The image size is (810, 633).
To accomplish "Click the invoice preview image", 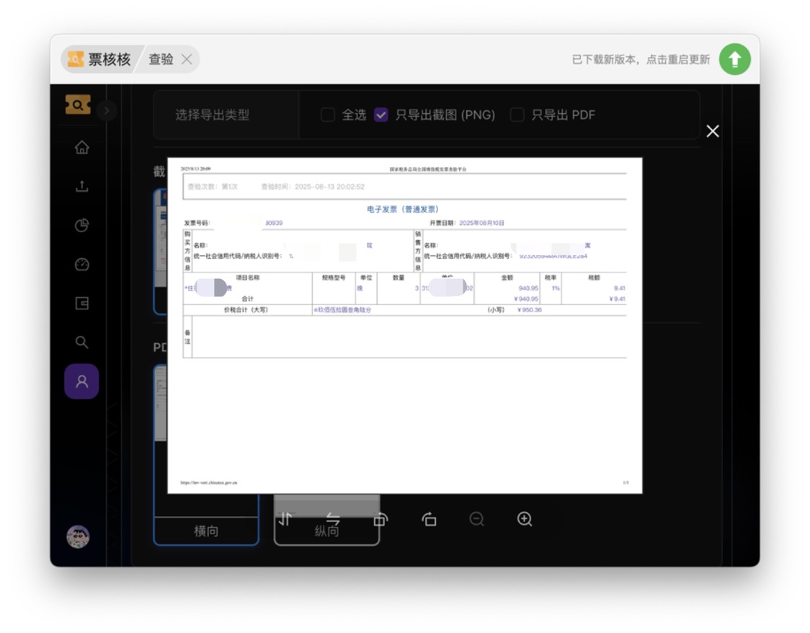I will pos(405,326).
